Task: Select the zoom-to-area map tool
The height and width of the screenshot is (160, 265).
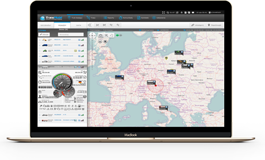Action: (106, 35)
